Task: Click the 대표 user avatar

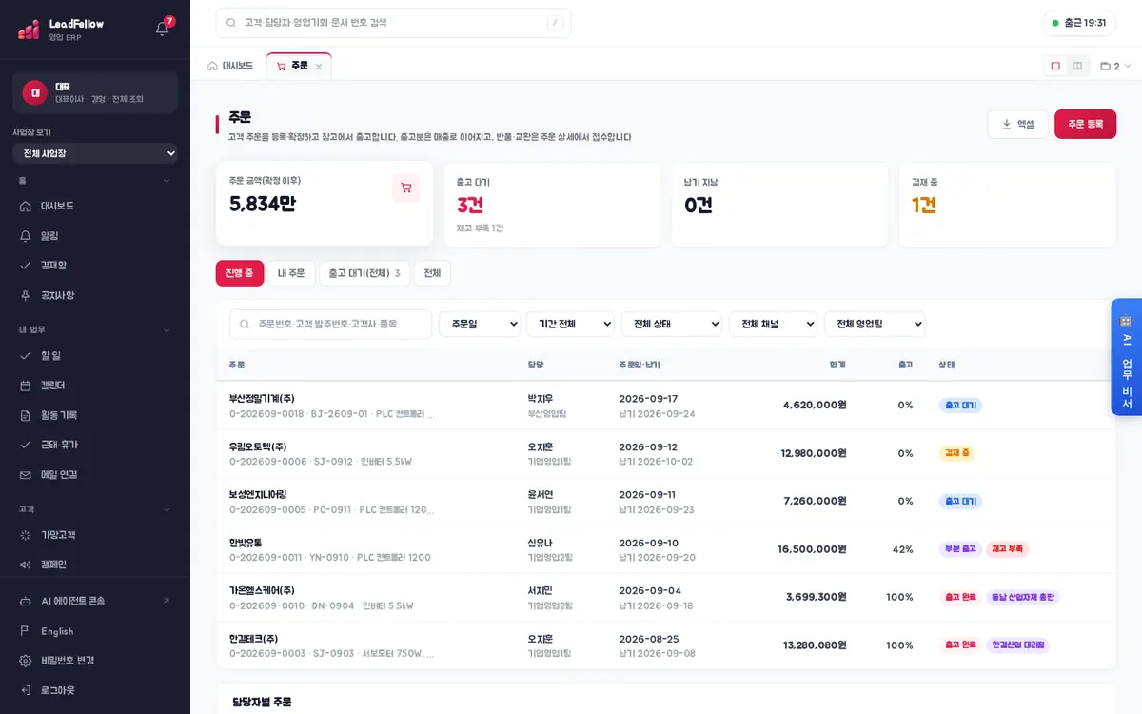Action: 35,92
